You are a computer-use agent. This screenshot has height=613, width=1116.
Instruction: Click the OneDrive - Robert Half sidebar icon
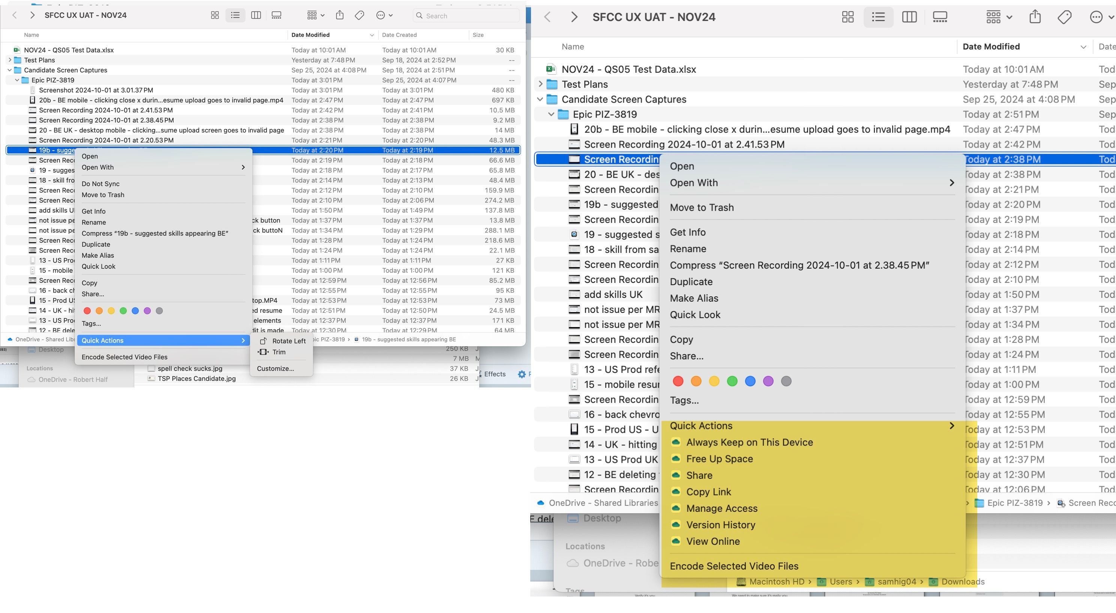tap(31, 379)
